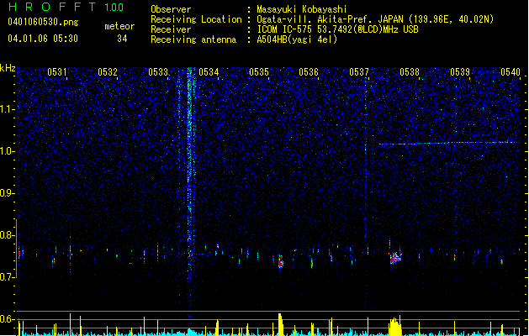
Task: Click the Observer label
Action: 171,9
